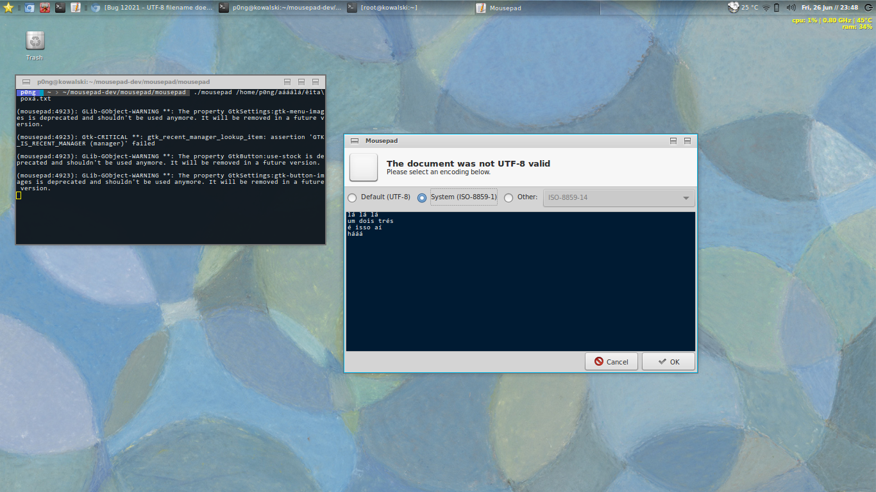Image resolution: width=876 pixels, height=492 pixels.
Task: Click the logout power icon in panel
Action: click(868, 8)
